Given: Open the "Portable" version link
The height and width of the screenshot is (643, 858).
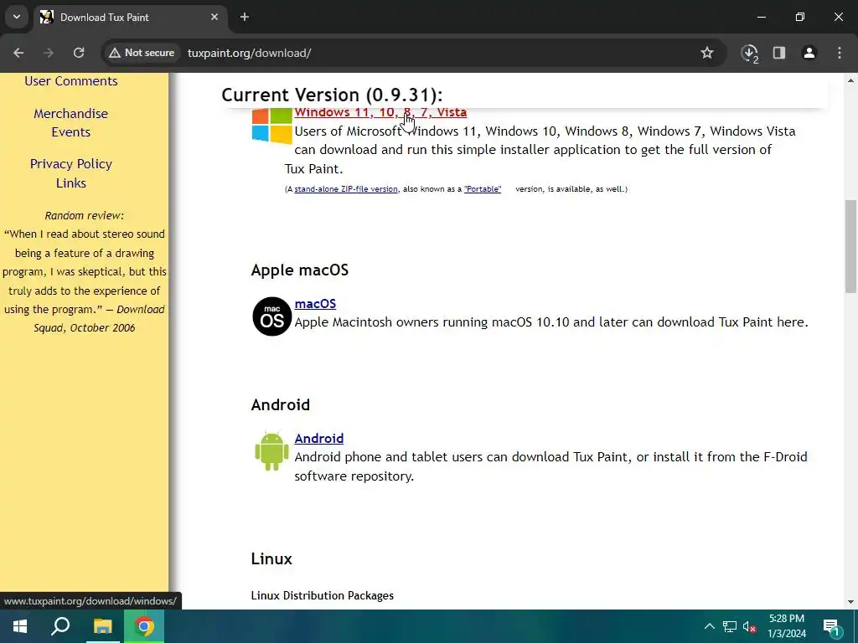Looking at the screenshot, I should pyautogui.click(x=483, y=189).
